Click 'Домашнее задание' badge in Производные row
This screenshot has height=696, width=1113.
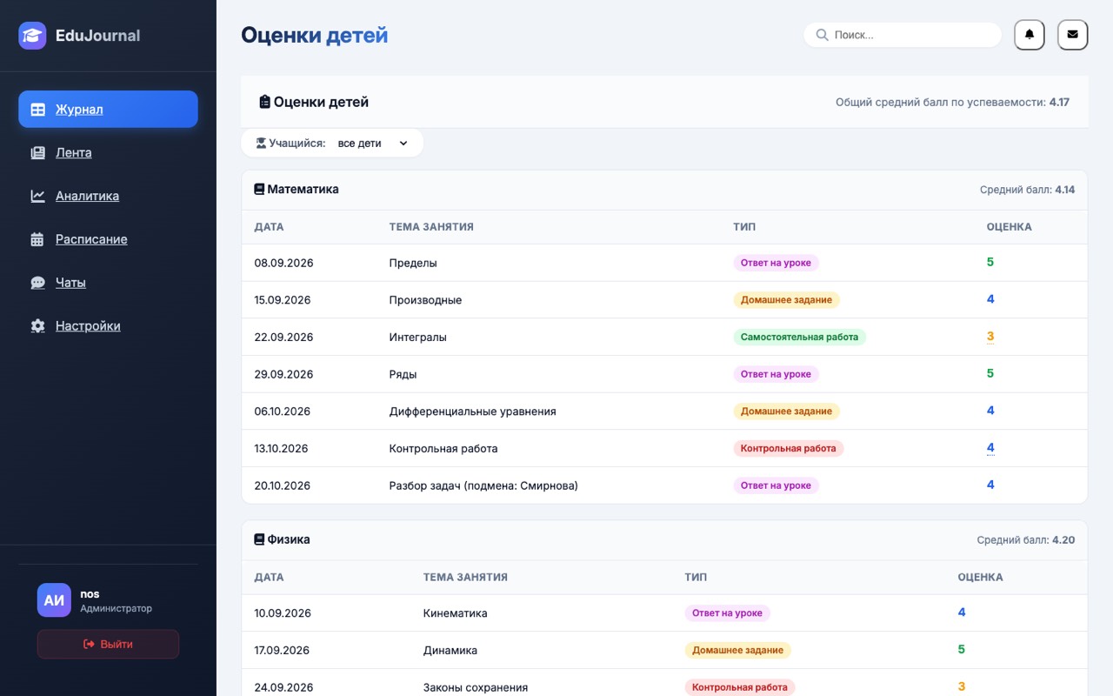(786, 300)
